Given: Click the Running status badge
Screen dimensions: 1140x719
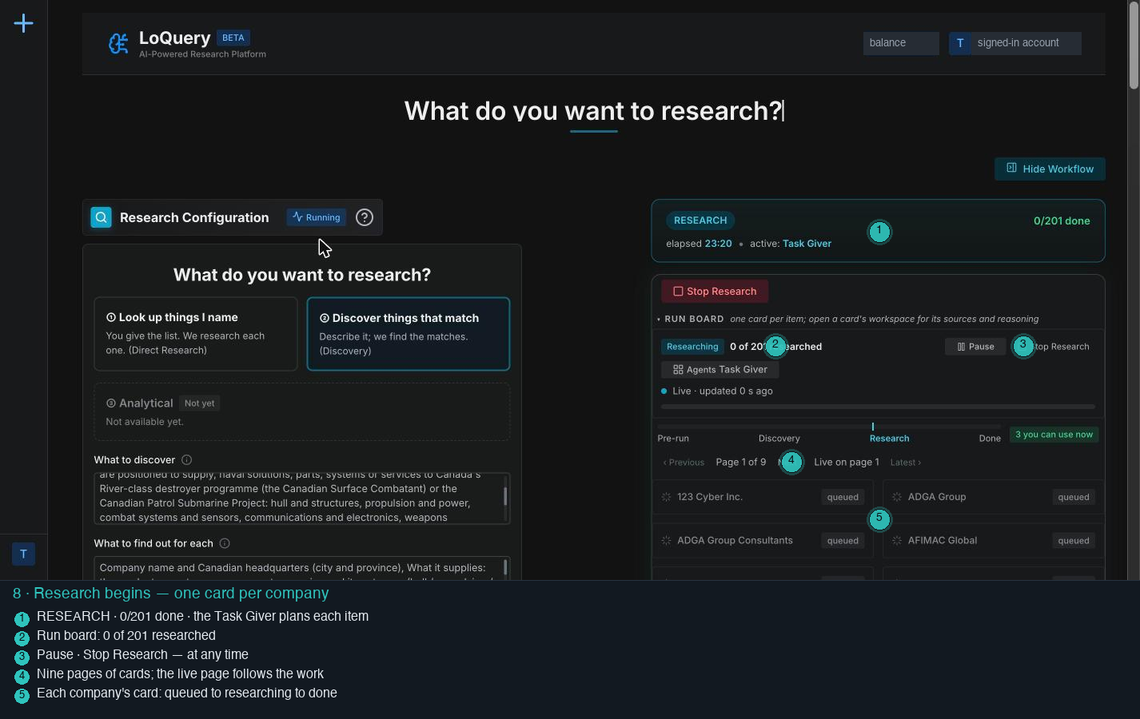Looking at the screenshot, I should [x=317, y=217].
